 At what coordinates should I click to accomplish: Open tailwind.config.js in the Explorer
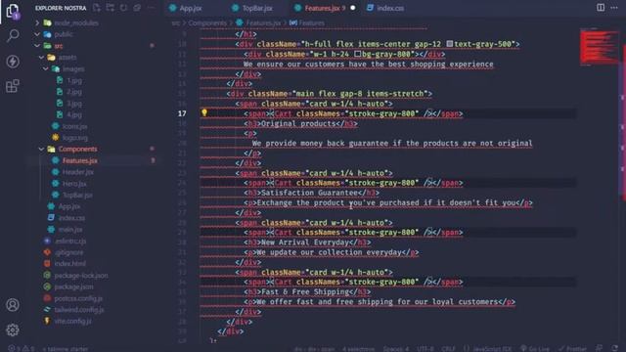click(x=79, y=310)
